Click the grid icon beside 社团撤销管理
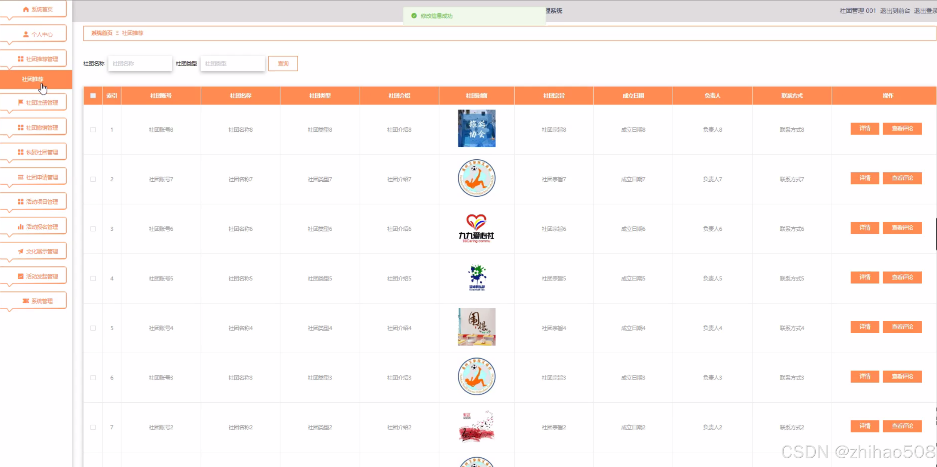Viewport: 937px width, 467px height. (x=21, y=127)
